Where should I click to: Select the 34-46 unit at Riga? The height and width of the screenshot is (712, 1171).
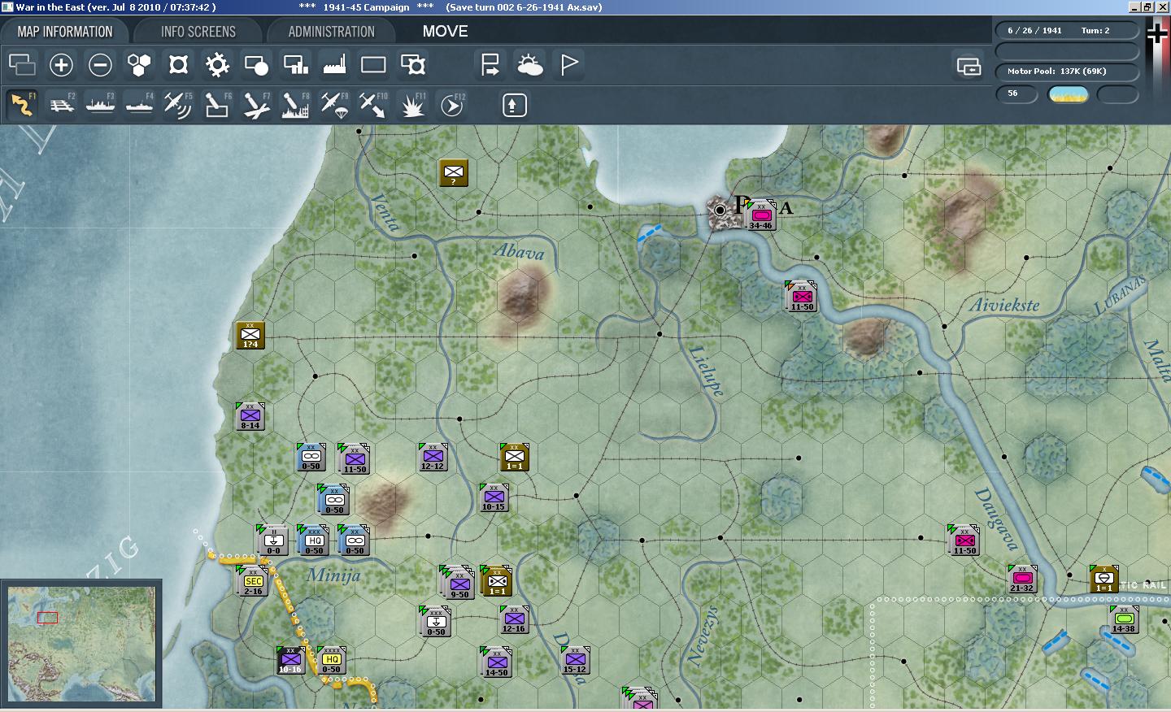coord(760,215)
